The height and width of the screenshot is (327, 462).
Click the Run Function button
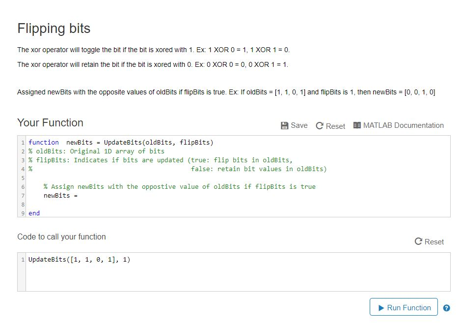click(403, 307)
